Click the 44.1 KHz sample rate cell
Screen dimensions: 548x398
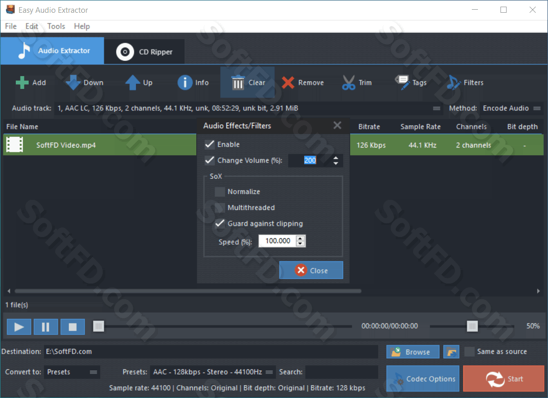point(423,145)
